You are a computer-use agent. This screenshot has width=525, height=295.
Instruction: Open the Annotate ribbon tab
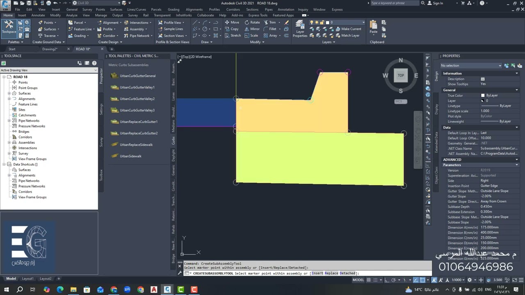click(38, 15)
